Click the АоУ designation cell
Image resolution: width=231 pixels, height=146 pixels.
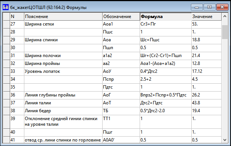(x=121, y=71)
